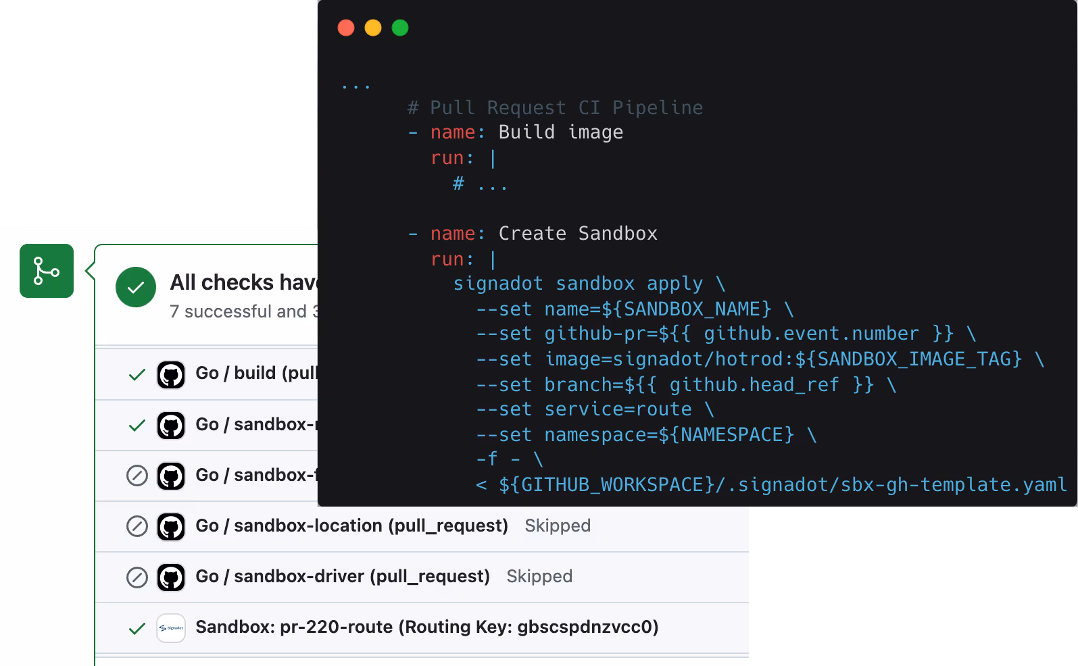
Task: Click the '# Pull Request CI Pipeline' comment
Action: click(556, 107)
